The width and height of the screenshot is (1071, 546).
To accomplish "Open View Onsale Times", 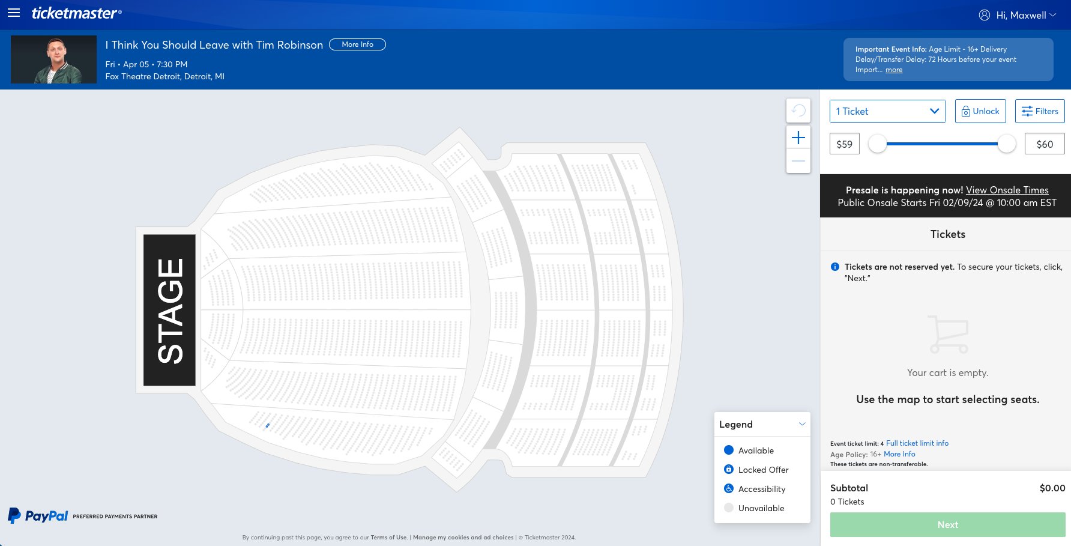I will click(x=1007, y=190).
